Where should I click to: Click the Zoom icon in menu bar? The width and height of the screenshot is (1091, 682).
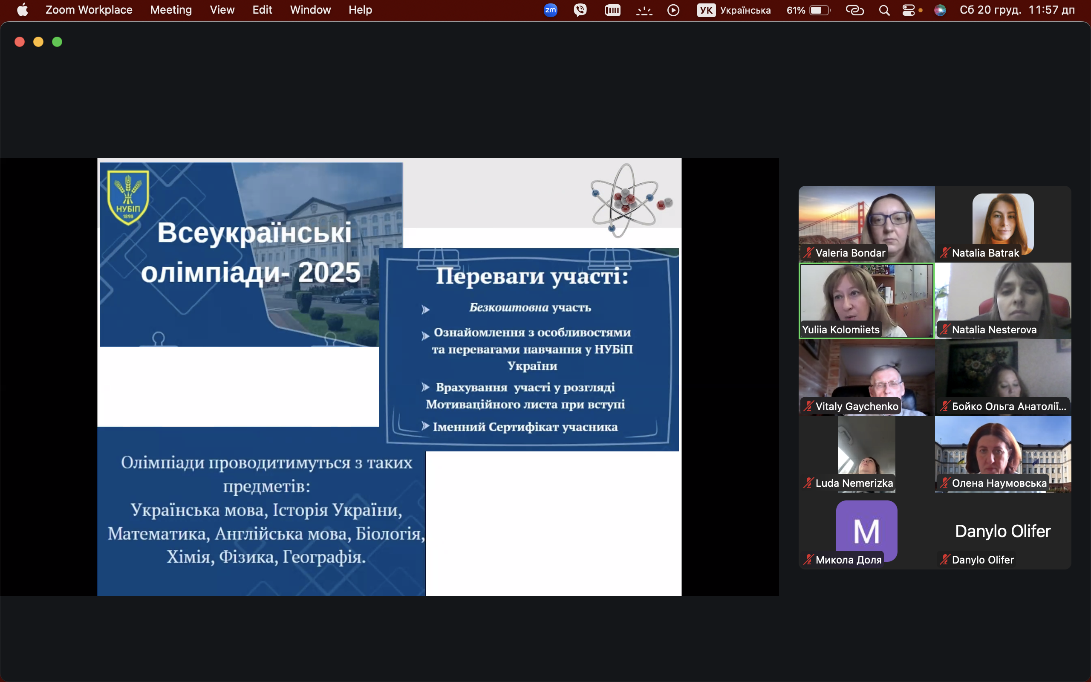click(x=551, y=10)
